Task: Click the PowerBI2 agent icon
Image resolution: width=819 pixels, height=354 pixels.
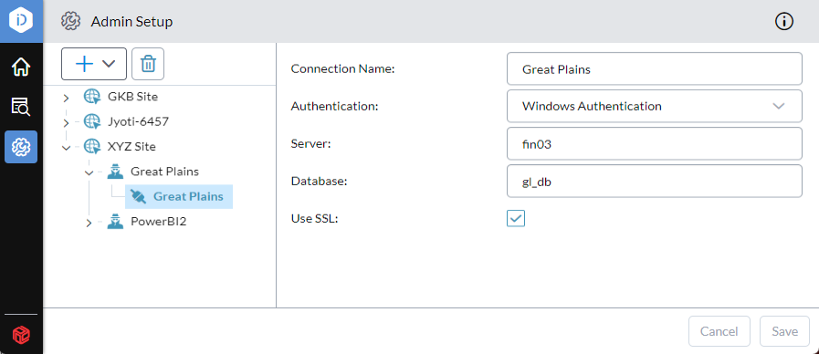Action: pos(115,222)
